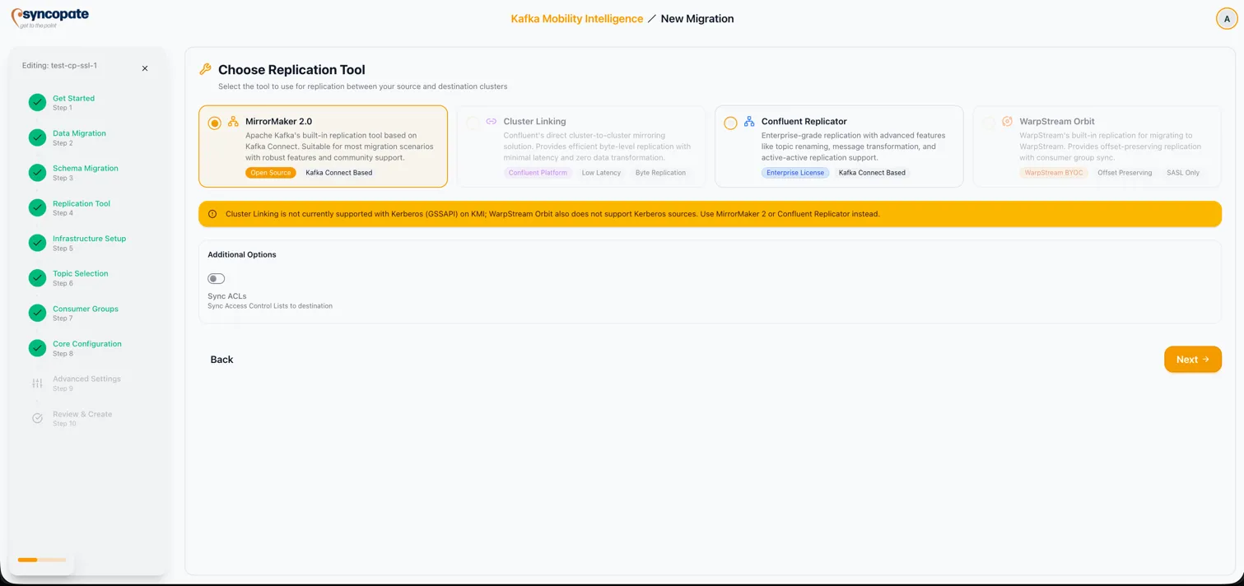Go to Schema Migration step 3
This screenshot has width=1244, height=586.
[86, 173]
